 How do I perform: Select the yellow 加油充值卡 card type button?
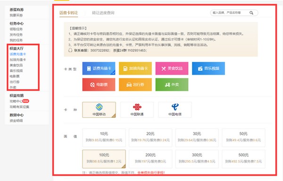tap(135, 68)
